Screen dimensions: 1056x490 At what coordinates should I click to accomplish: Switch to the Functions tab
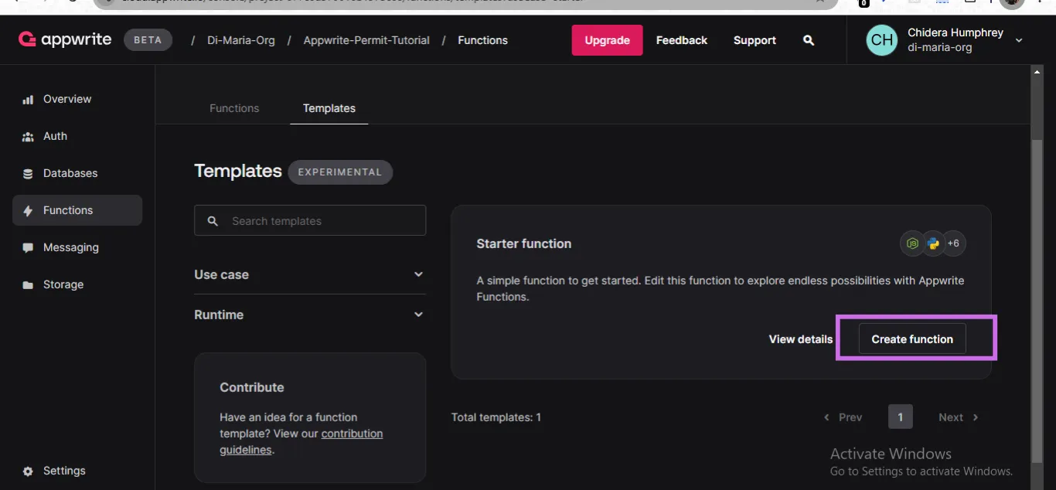click(234, 108)
